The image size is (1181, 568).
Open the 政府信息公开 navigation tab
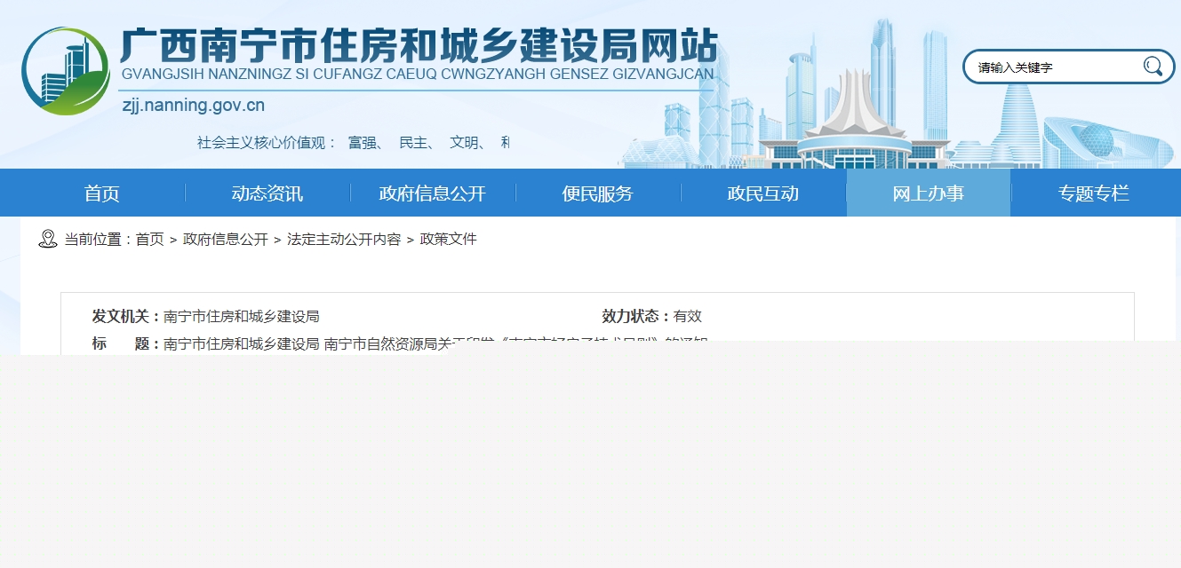(433, 193)
